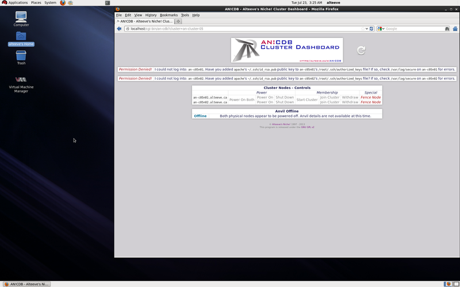Refresh the dashboard using the circular arrow icon
Screen dimensions: 460x287
tap(361, 50)
